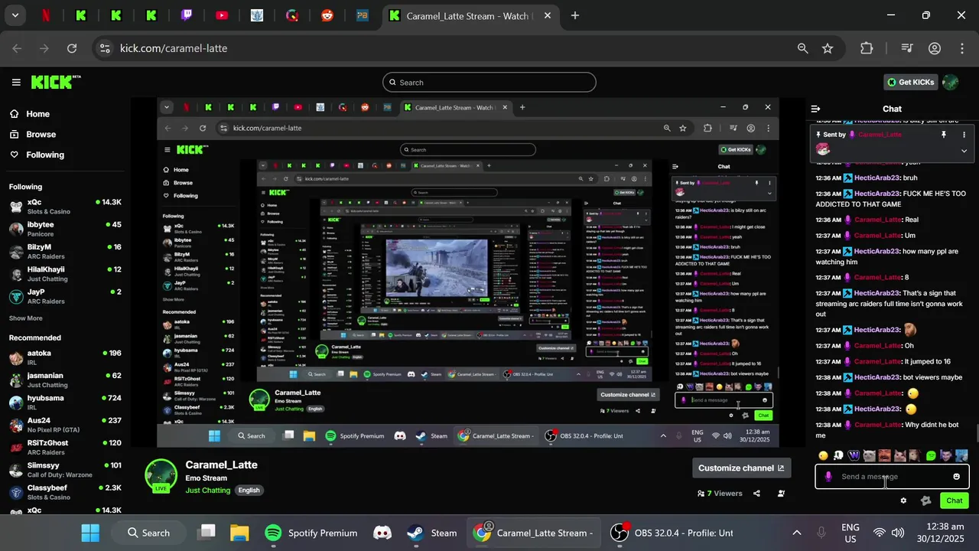Share the stream via share icon
Image resolution: width=979 pixels, height=551 pixels.
pyautogui.click(x=756, y=494)
